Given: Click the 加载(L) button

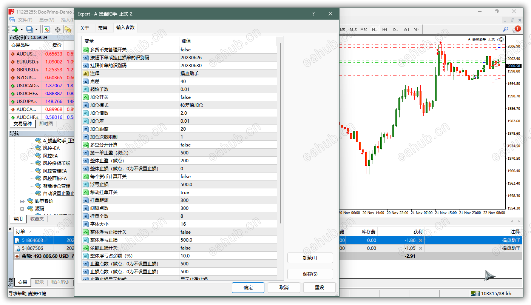Looking at the screenshot, I should click(x=310, y=258).
